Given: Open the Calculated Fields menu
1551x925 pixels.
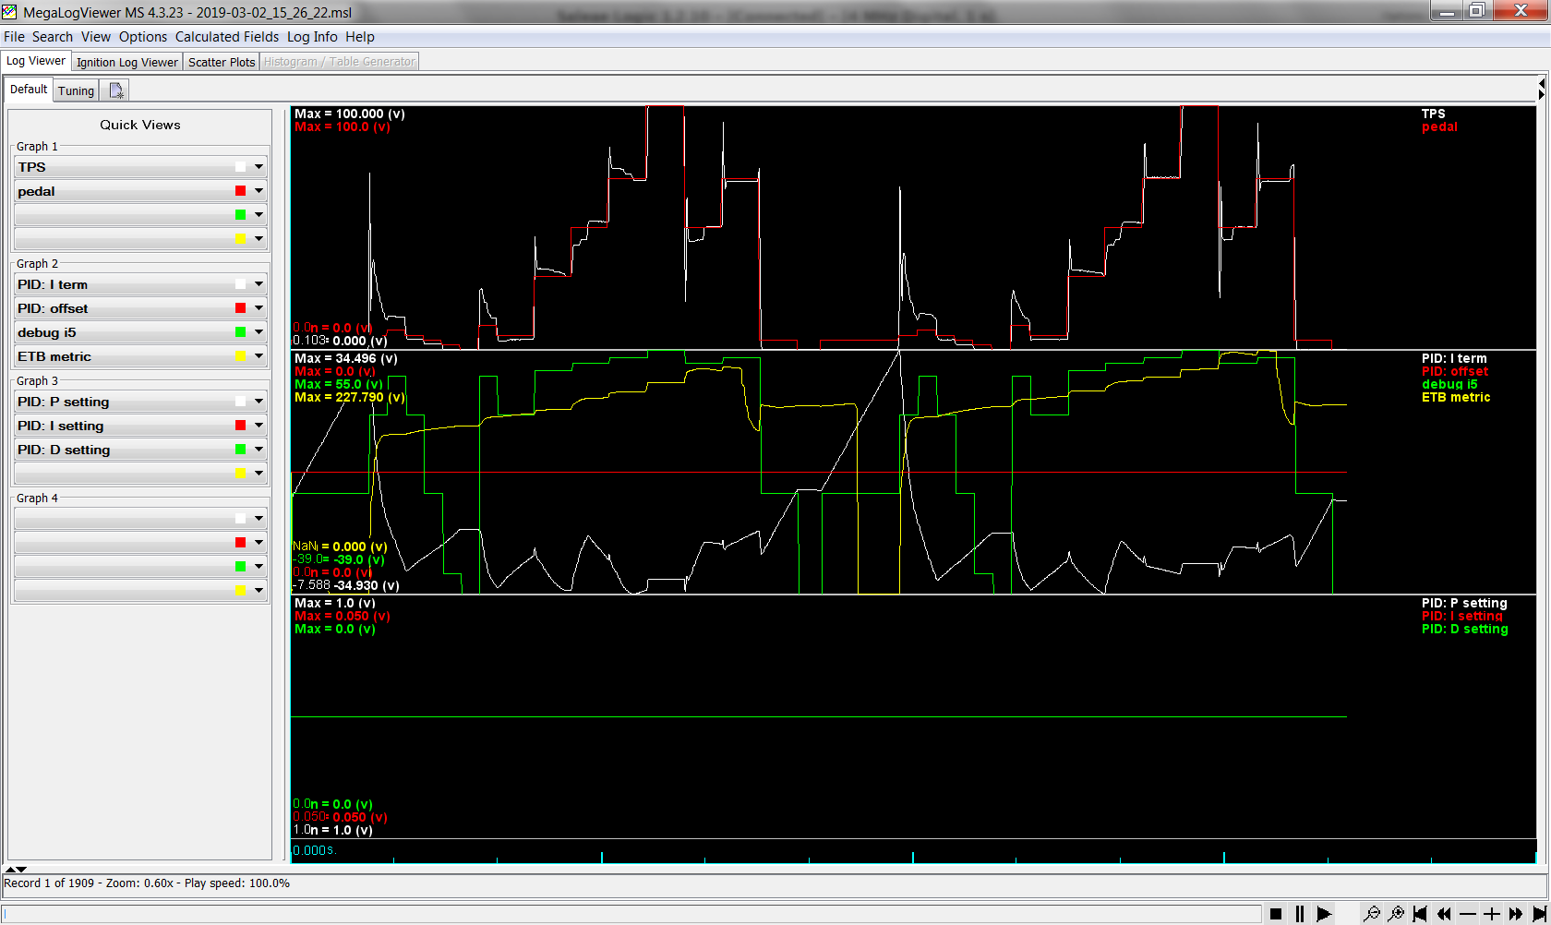Looking at the screenshot, I should [227, 37].
